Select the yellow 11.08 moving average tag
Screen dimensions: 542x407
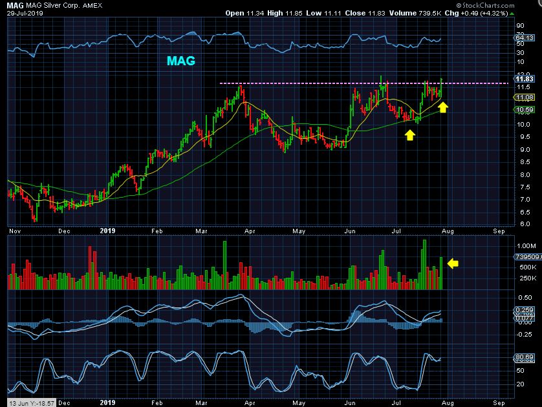click(523, 98)
